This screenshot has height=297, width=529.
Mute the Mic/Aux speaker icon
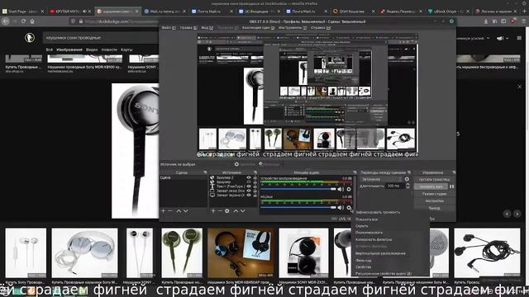coord(341,208)
